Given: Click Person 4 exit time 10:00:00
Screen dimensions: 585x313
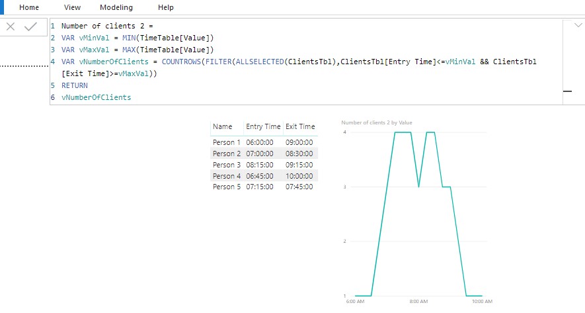Looking at the screenshot, I should point(299,176).
